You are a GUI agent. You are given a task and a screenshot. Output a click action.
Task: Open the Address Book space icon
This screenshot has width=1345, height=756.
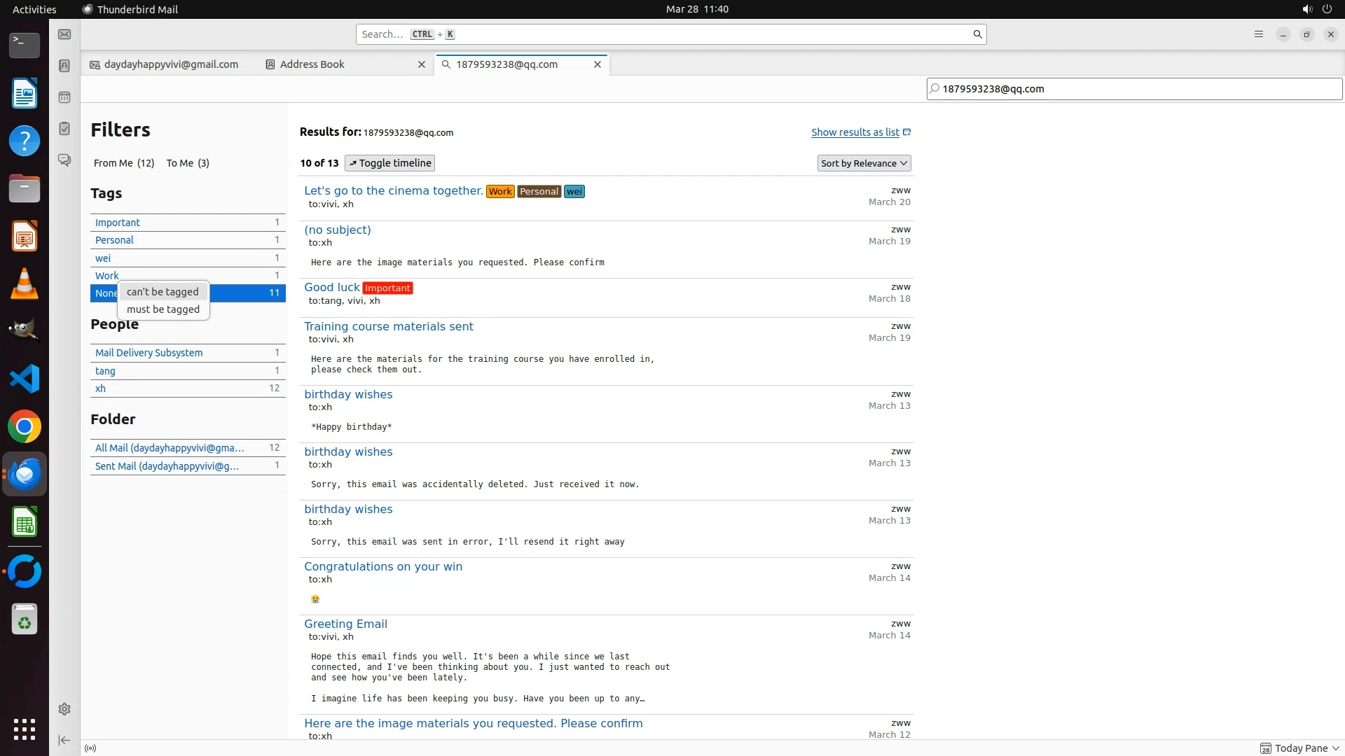[64, 66]
